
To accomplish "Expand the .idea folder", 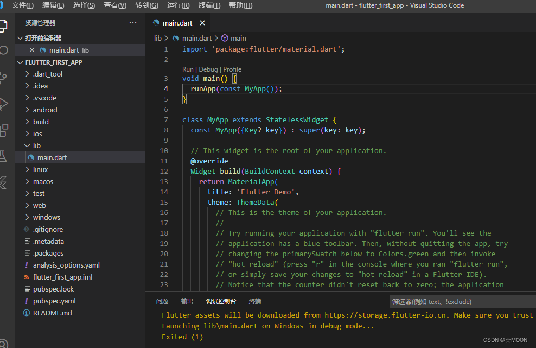I will click(27, 86).
